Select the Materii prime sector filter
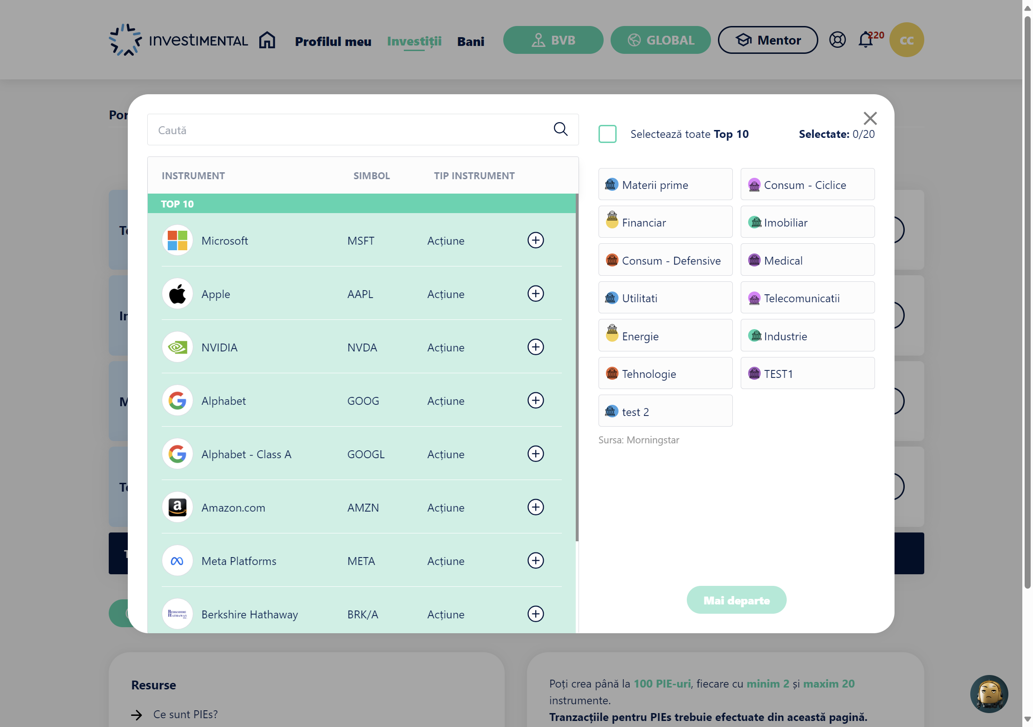 pos(665,184)
